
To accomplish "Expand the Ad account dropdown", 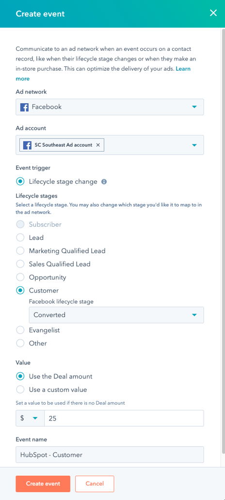I will (194, 145).
